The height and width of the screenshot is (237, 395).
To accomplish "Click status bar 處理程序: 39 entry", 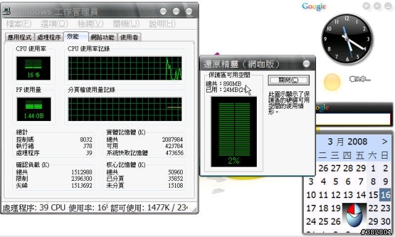I will pos(25,208).
